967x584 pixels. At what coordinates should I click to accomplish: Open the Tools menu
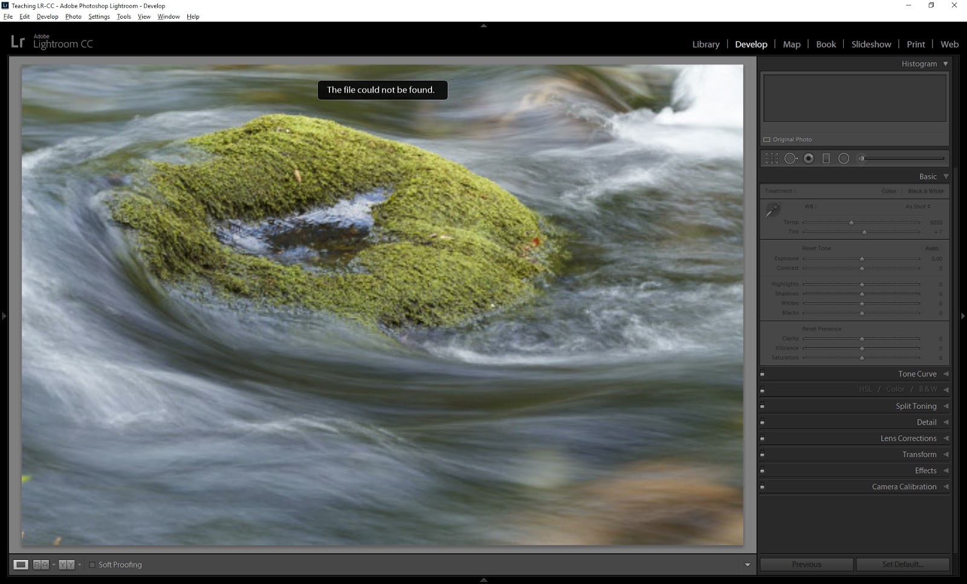124,16
